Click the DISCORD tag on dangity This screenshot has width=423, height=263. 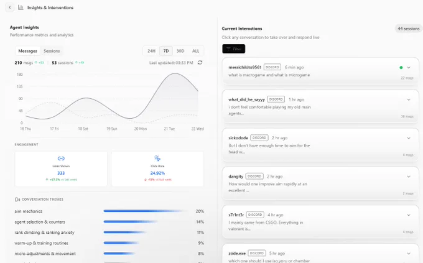(x=254, y=176)
